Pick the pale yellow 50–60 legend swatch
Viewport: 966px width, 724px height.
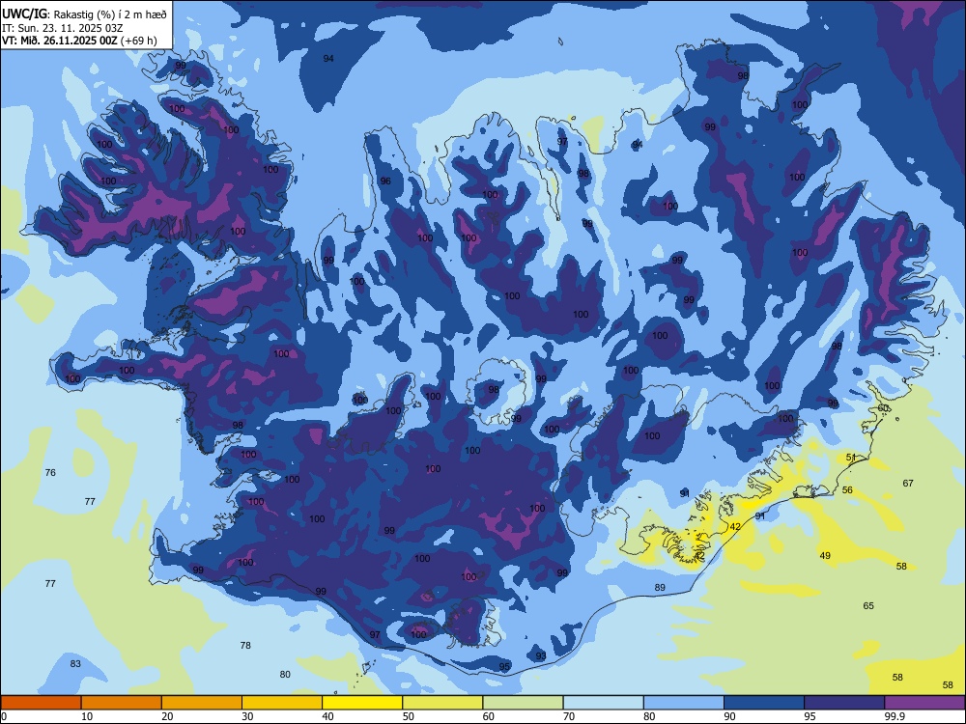443,703
